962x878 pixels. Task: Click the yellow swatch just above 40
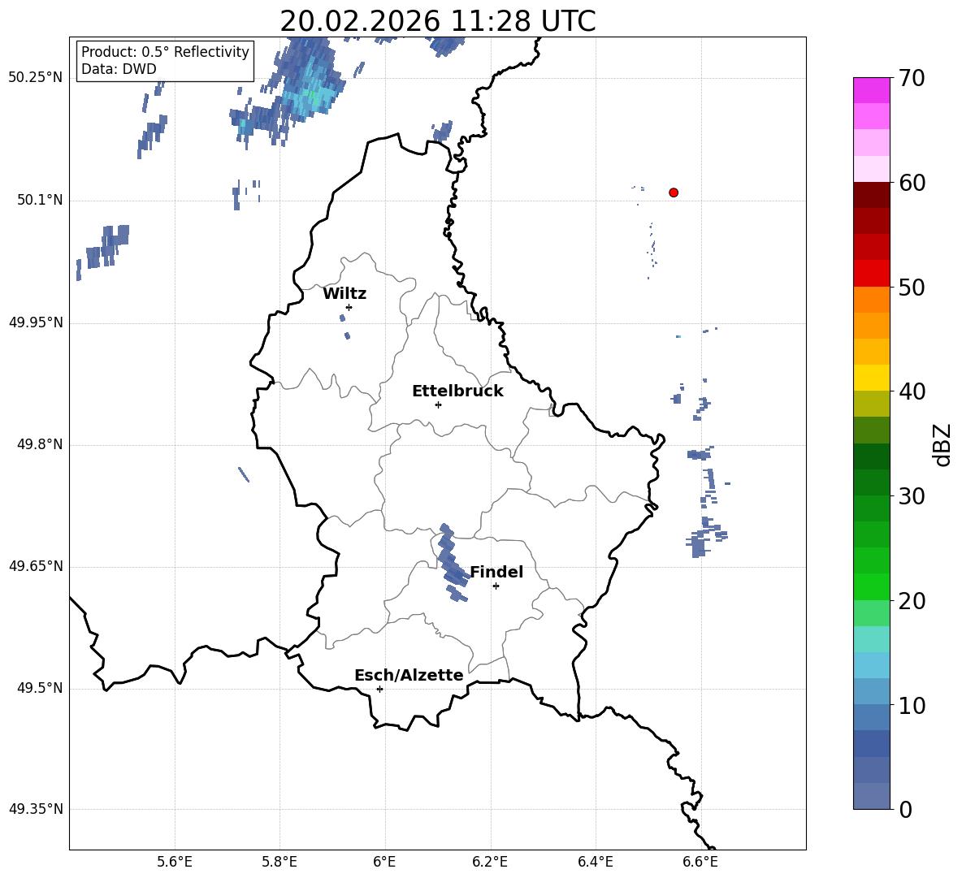pyautogui.click(x=872, y=378)
